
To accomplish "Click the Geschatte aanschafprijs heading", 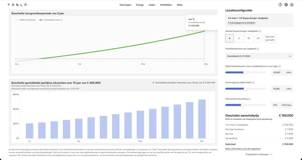I will [242, 115].
